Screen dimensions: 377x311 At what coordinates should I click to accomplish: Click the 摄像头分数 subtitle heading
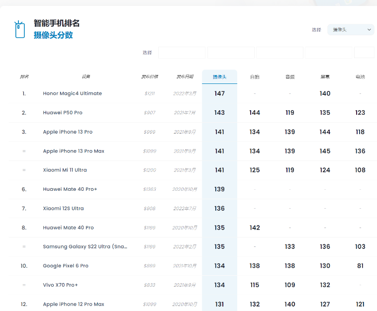pyautogui.click(x=53, y=35)
